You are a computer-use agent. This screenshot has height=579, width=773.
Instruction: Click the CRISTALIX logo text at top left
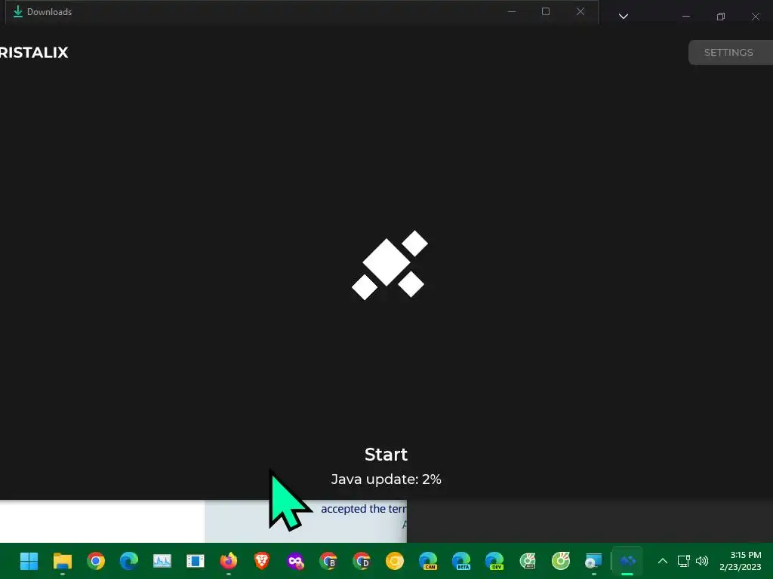(34, 52)
